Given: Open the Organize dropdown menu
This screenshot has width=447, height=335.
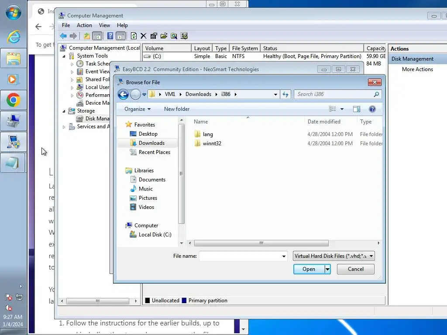Looking at the screenshot, I should (138, 109).
